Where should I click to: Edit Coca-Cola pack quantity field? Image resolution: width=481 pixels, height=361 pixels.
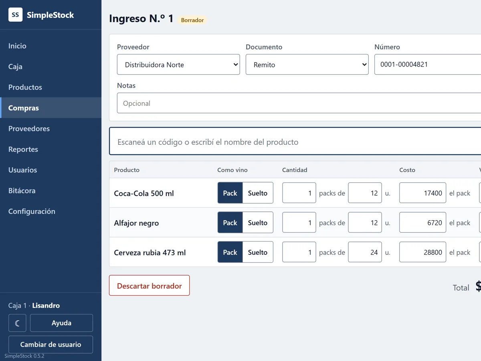point(299,193)
